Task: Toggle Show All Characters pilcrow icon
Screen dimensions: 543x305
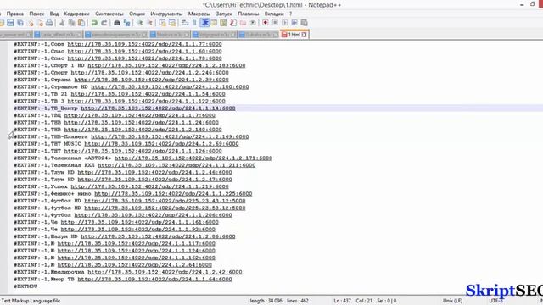Action: coord(194,23)
